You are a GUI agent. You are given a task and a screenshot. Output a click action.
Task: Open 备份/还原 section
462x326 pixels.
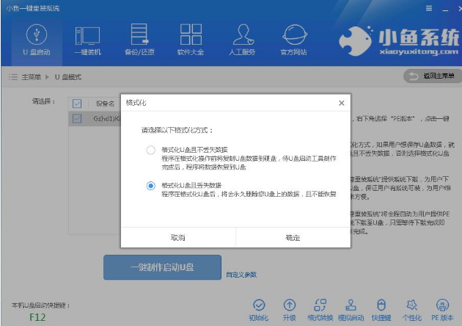(x=139, y=40)
